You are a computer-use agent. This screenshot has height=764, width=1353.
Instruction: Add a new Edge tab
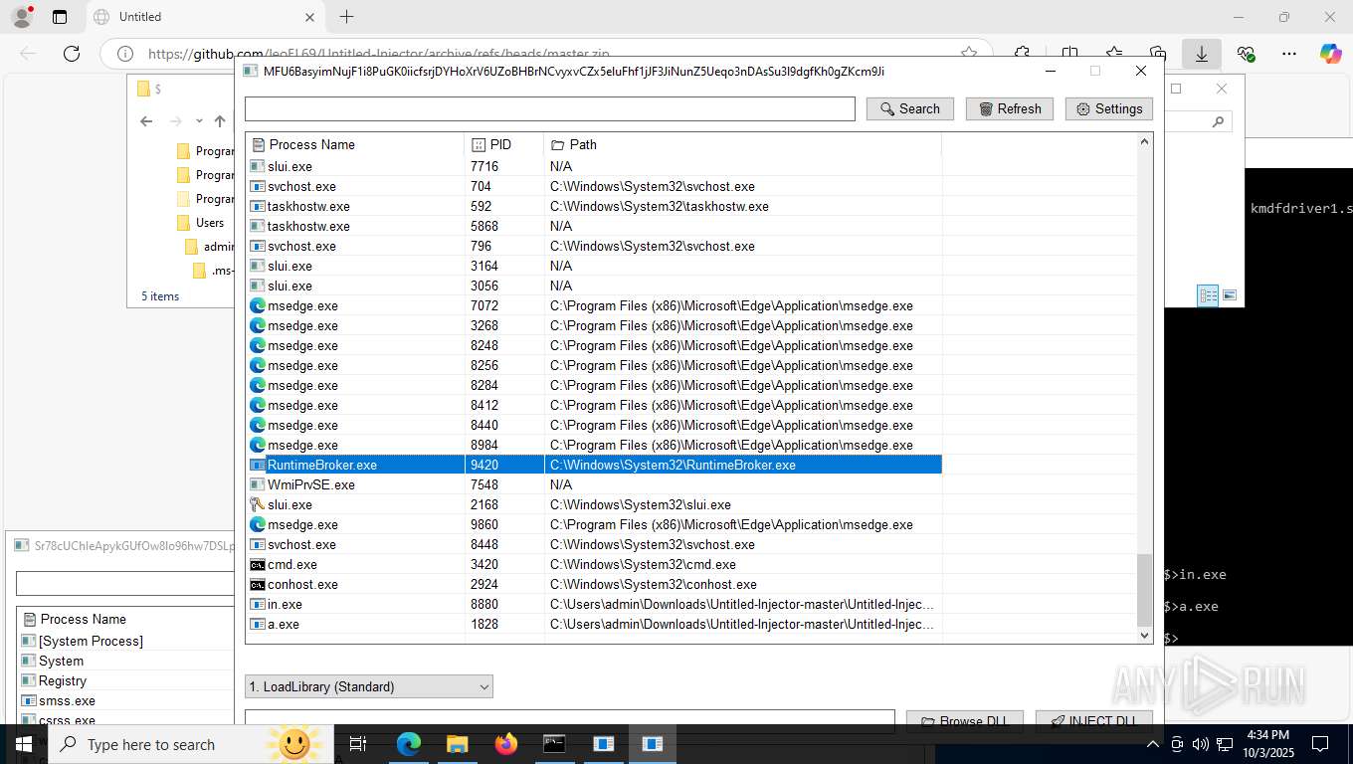point(346,17)
